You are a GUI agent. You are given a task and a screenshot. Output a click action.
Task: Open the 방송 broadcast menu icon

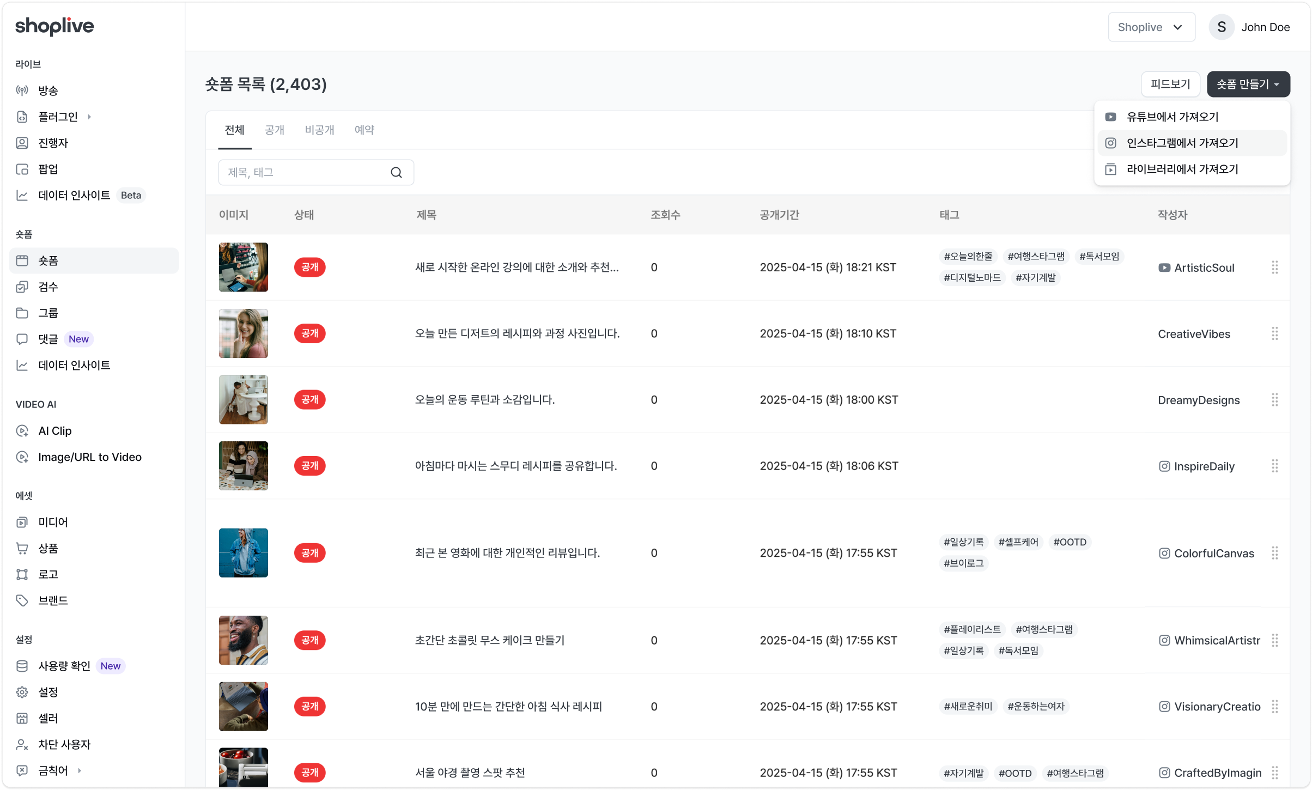[22, 90]
